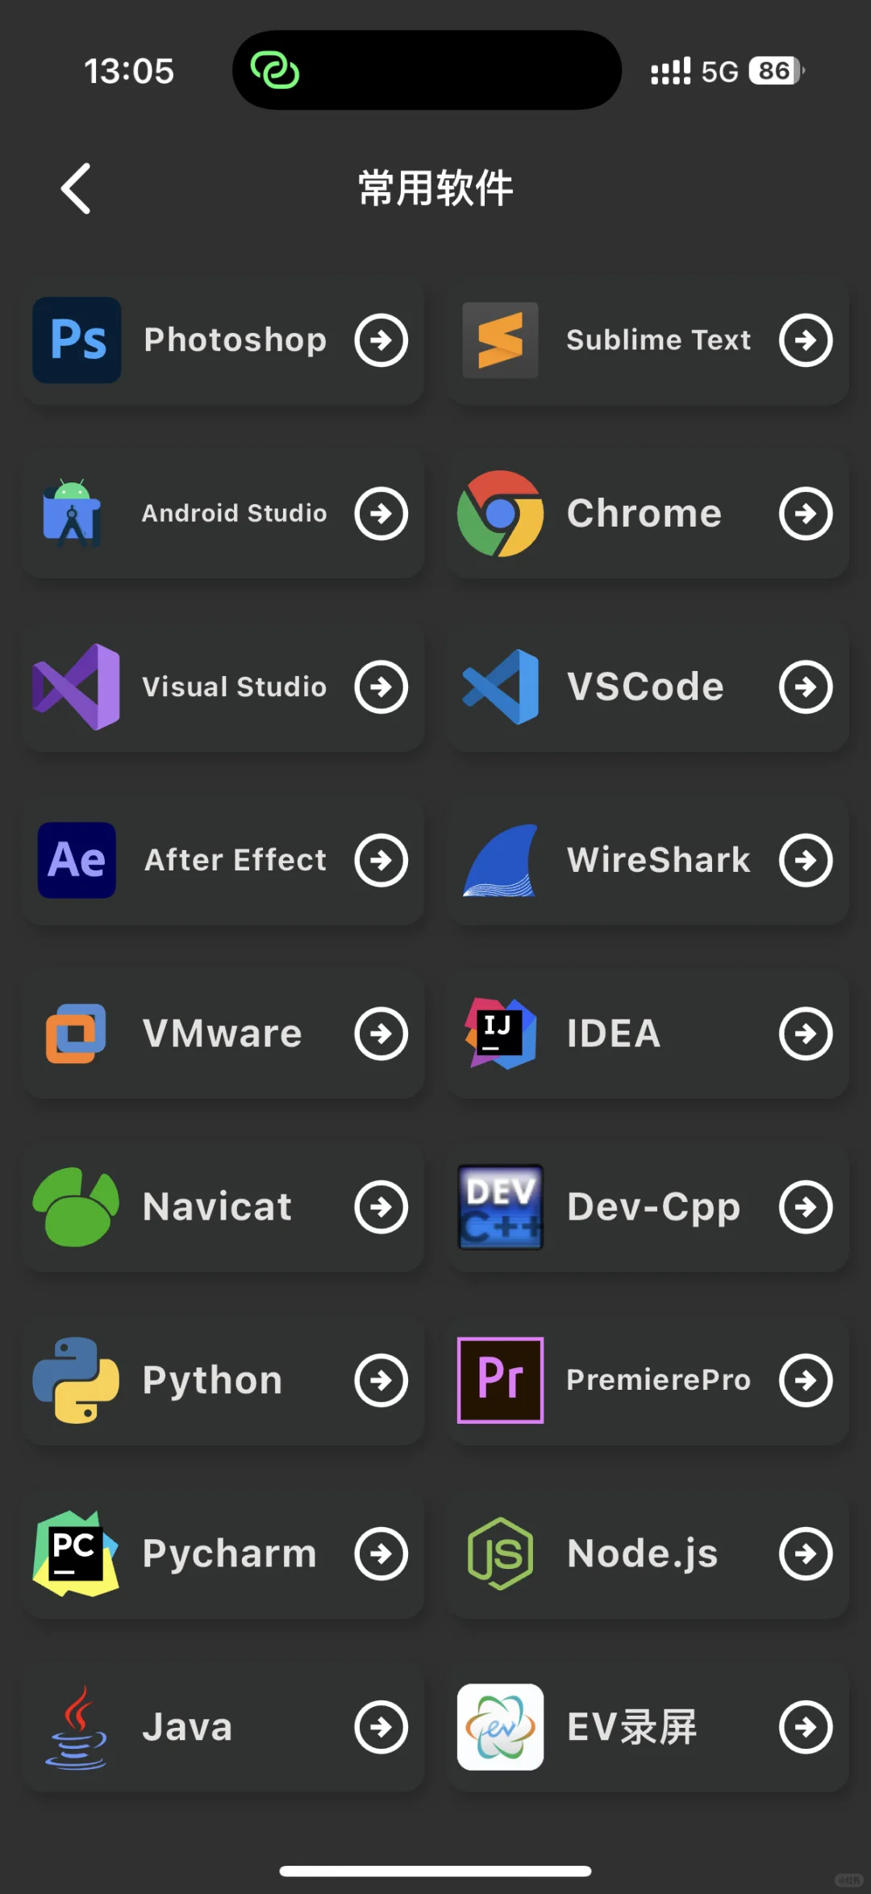Open the Premiere Pro Pr icon

click(x=500, y=1380)
